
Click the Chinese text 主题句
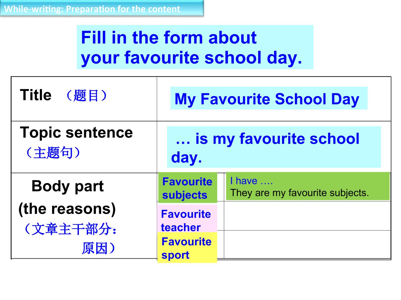click(x=53, y=152)
